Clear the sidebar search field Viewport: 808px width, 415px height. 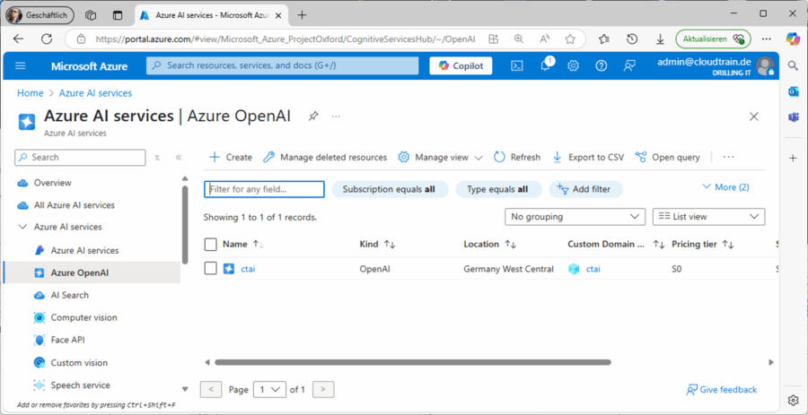pos(157,158)
